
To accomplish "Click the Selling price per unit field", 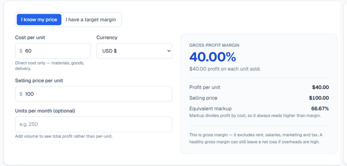I will 93,94.
